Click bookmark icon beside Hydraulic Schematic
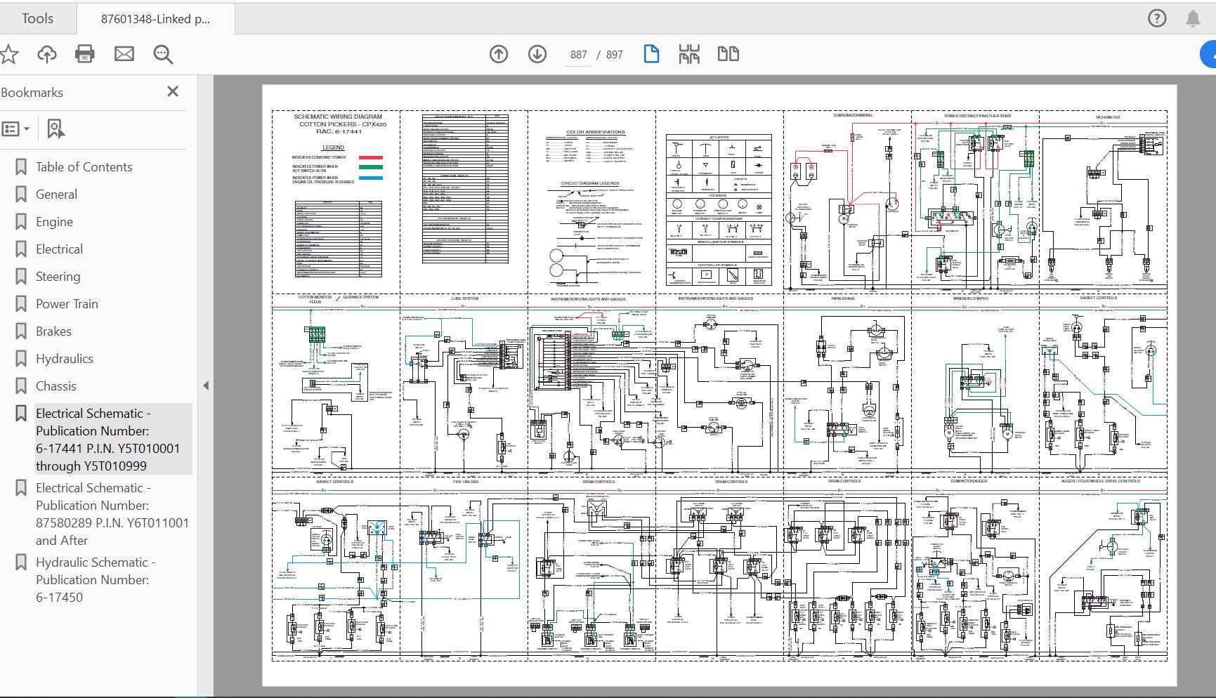This screenshot has width=1216, height=698. tap(21, 562)
